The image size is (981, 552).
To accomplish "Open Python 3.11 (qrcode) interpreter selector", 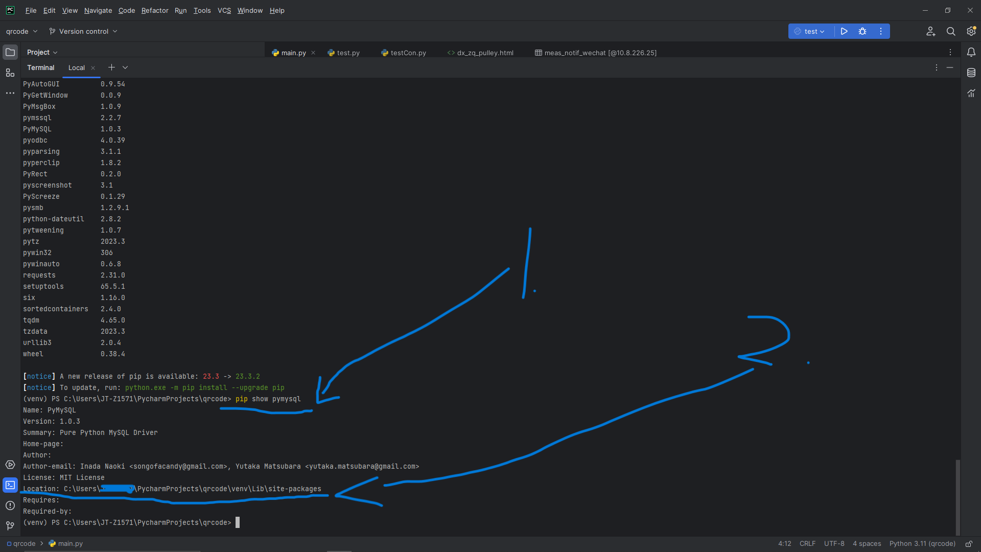I will 922,544.
